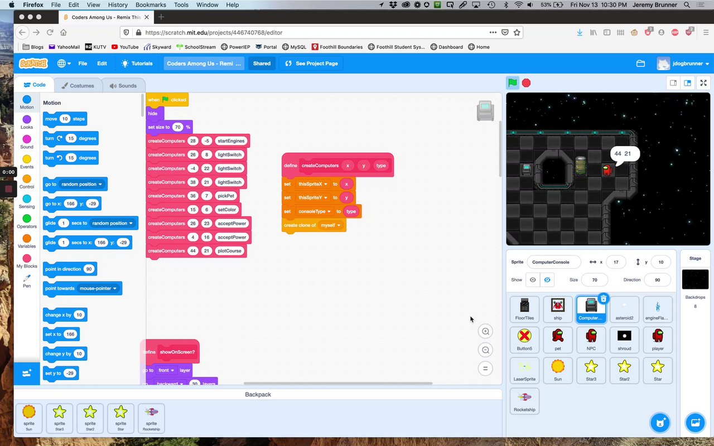The width and height of the screenshot is (714, 446).
Task: Select the Looks block category
Action: 27,123
